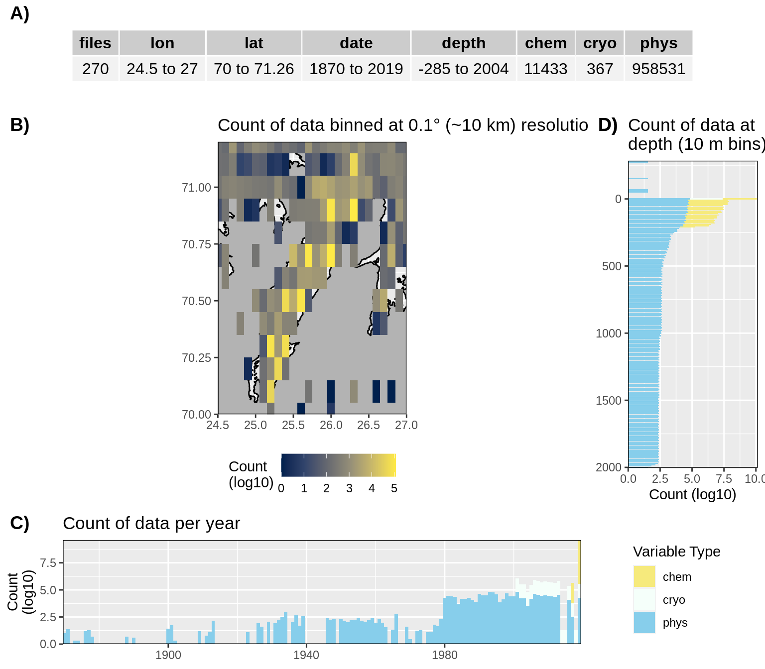
Task: Click the 'cryo' table header
Action: tap(600, 43)
